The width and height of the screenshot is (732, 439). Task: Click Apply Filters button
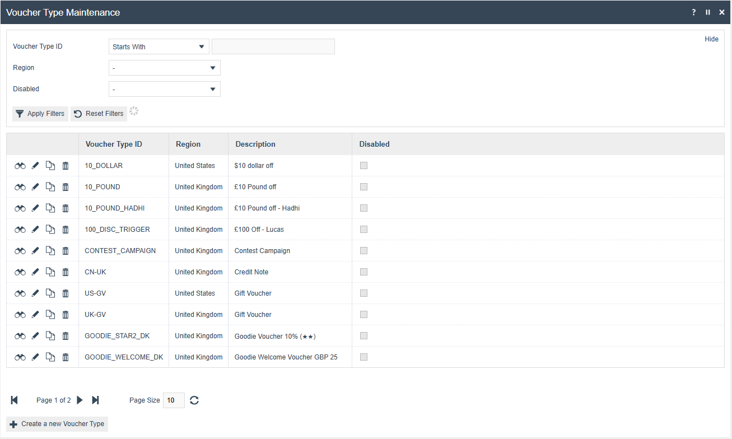coord(40,114)
